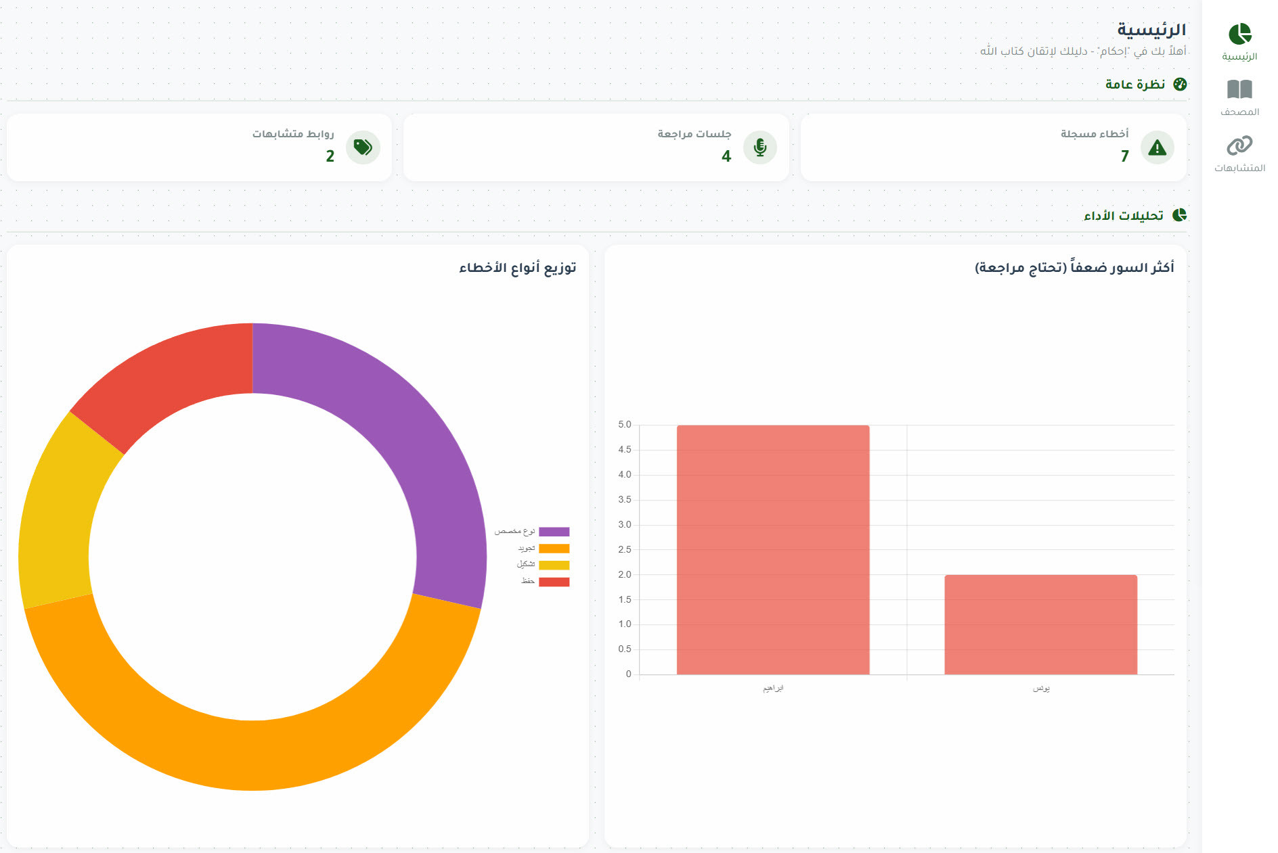Click the gauge icon beside نظرة عامة
Viewport: 1278px width, 853px height.
tap(1180, 85)
